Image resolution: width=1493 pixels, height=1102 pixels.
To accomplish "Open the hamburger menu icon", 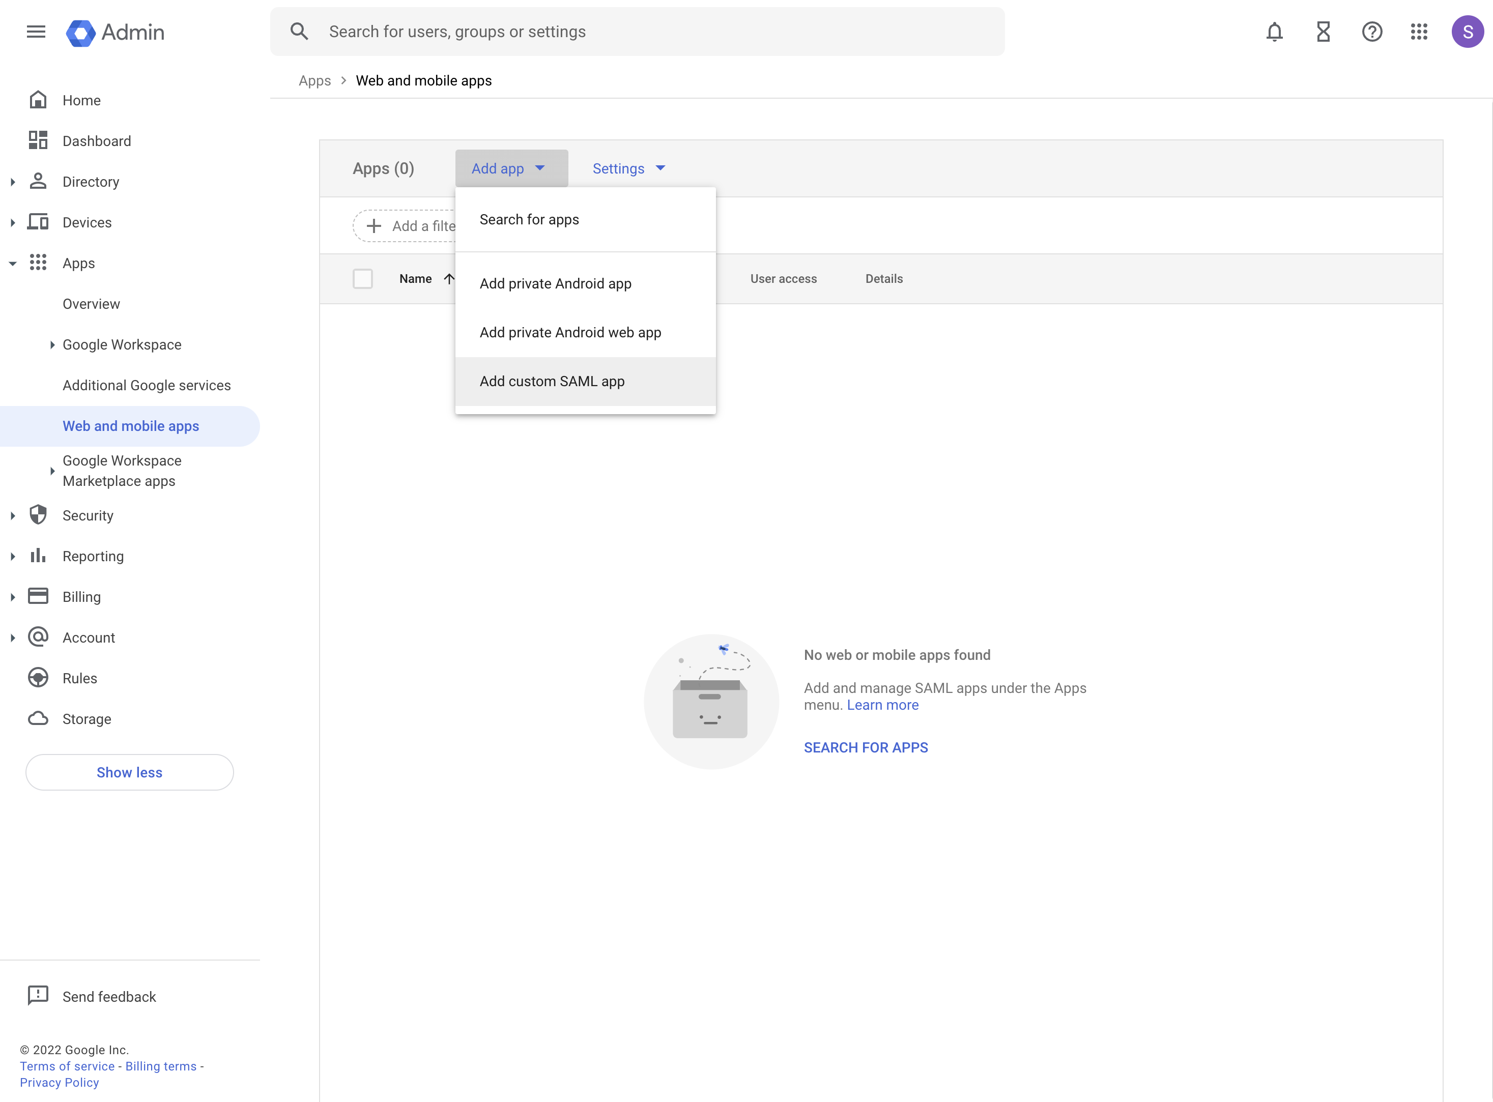I will pos(34,31).
